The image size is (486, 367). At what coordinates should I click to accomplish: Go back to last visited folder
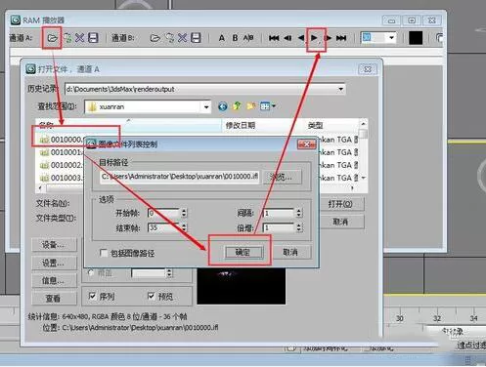[x=223, y=106]
